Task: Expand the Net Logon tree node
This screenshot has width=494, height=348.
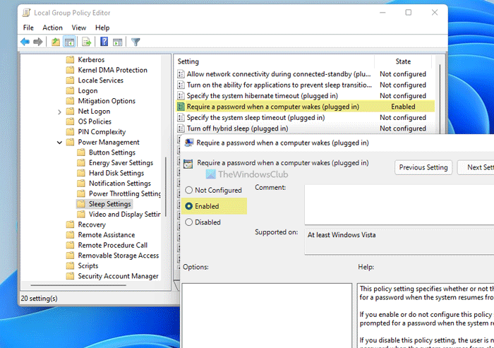Action: click(59, 112)
